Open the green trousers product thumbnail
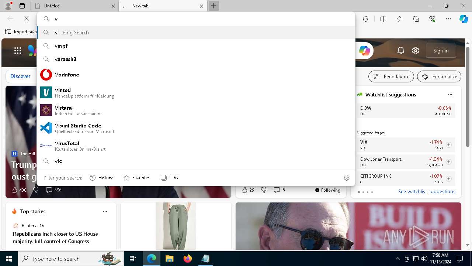 [x=176, y=226]
